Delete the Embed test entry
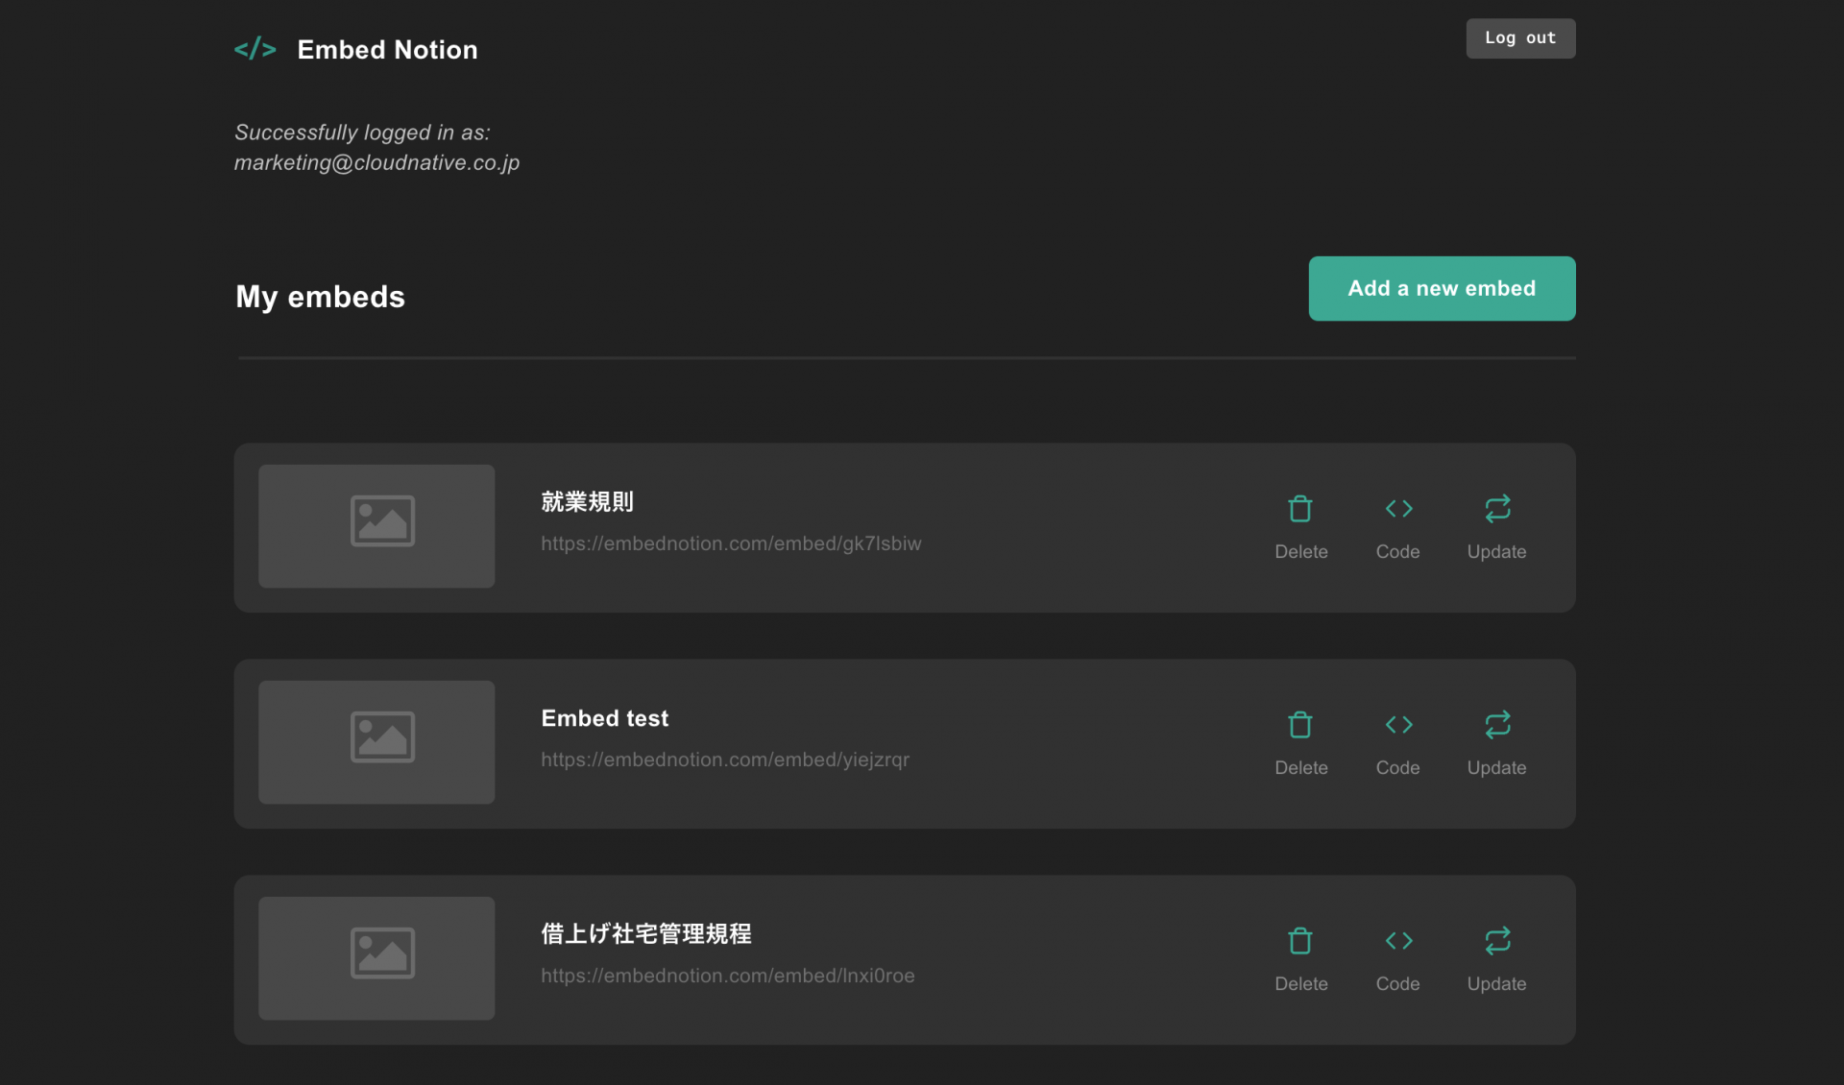This screenshot has width=1844, height=1085. [1300, 742]
